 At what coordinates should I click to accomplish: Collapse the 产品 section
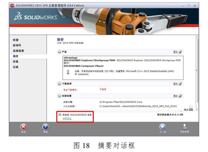point(60,52)
